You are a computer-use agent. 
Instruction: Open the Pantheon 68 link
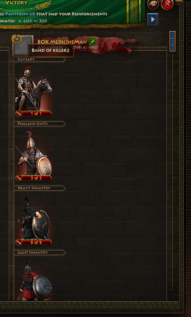pos(20,14)
